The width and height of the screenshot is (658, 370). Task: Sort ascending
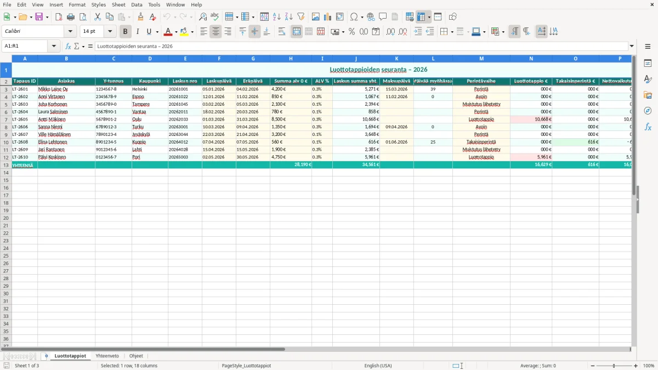276,17
